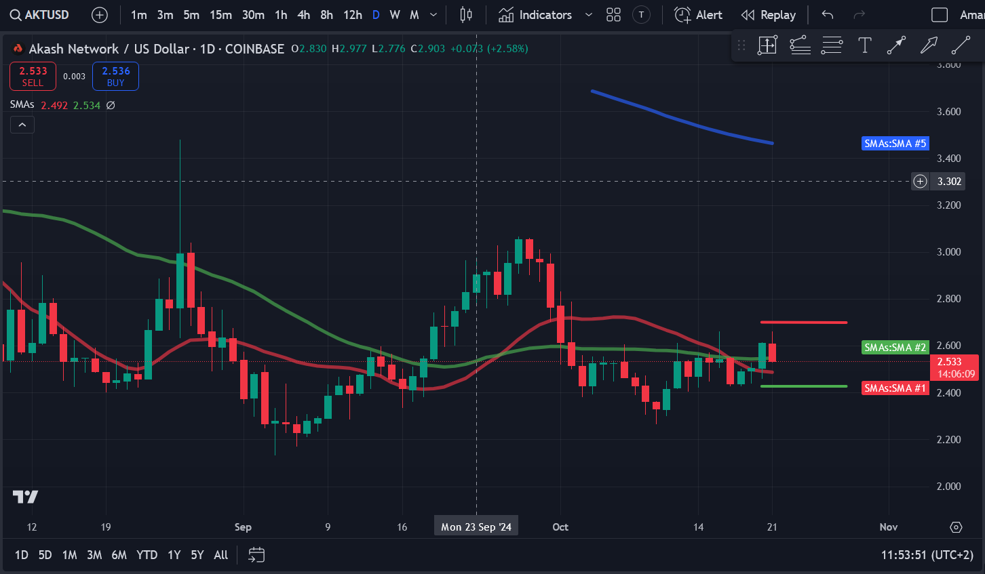Image resolution: width=985 pixels, height=574 pixels.
Task: Set date range to YTD
Action: (147, 555)
